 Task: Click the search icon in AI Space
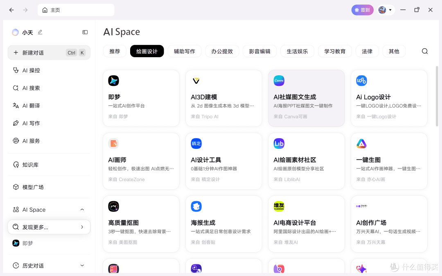[424, 51]
